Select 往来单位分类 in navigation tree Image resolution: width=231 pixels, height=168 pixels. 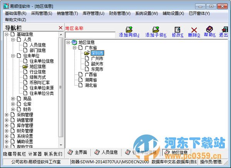click(42, 93)
